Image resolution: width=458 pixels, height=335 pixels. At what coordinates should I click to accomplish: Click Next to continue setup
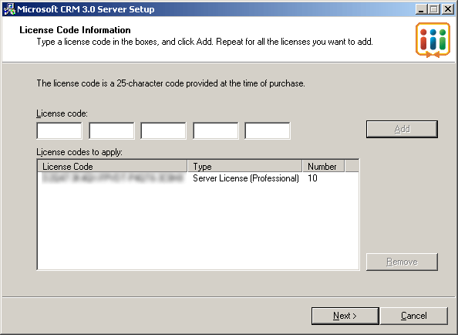(x=345, y=316)
